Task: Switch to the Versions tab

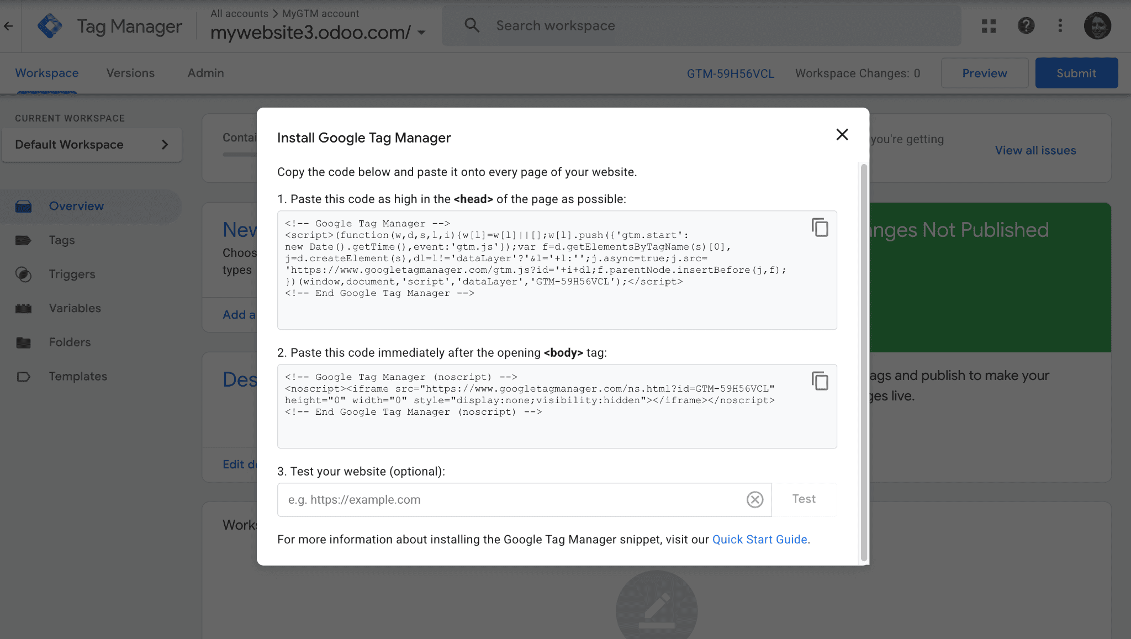Action: (x=130, y=73)
